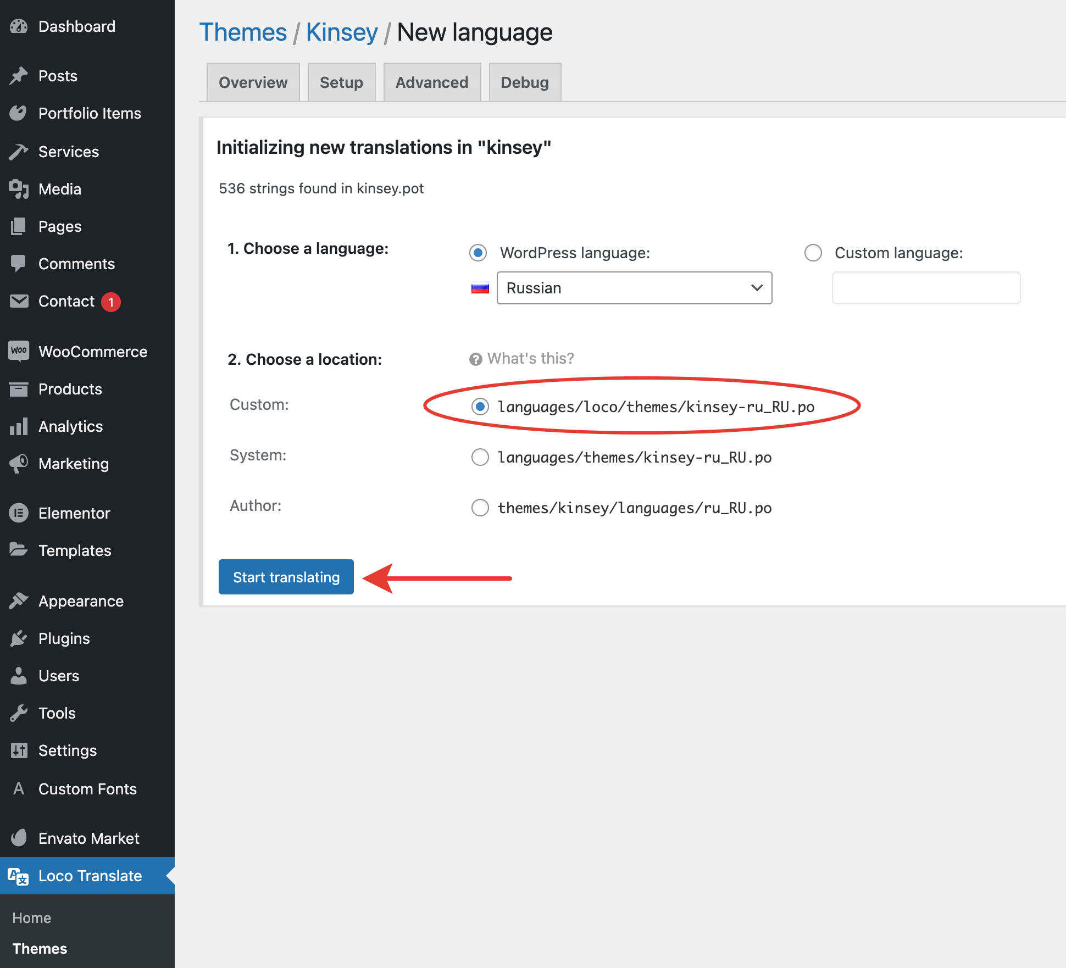The width and height of the screenshot is (1066, 968).
Task: Choose System location languages/themes radio
Action: pyautogui.click(x=480, y=457)
